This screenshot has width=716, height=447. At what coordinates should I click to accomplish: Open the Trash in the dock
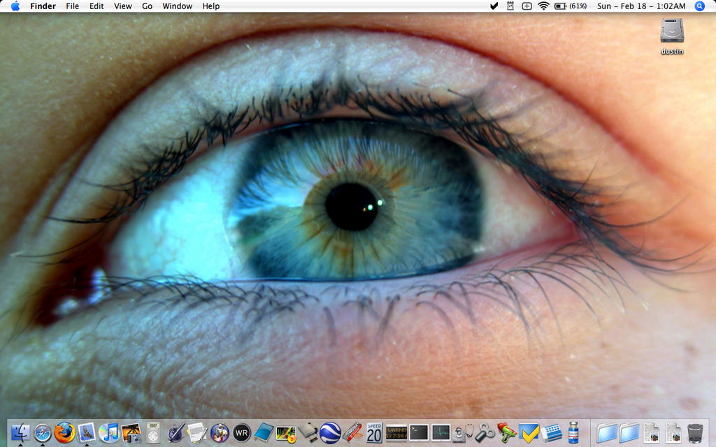(694, 432)
